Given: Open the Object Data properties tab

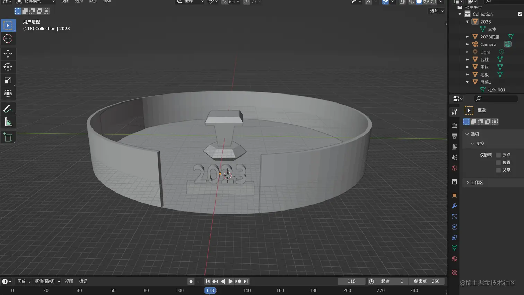Looking at the screenshot, I should [x=454, y=248].
